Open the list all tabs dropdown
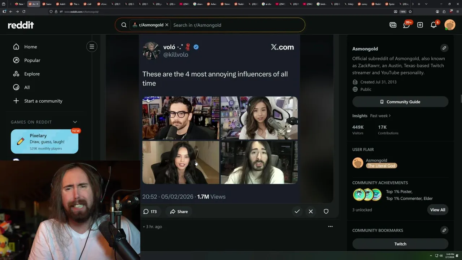Viewport: 462px width, 260px height. coord(426,4)
